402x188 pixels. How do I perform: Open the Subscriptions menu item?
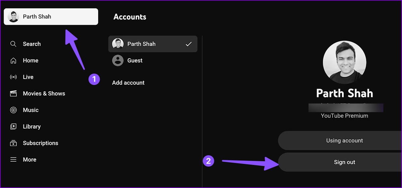coord(41,143)
